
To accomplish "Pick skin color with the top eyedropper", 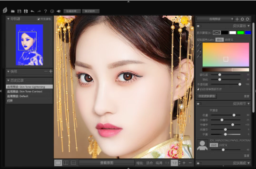I will click(x=198, y=45).
